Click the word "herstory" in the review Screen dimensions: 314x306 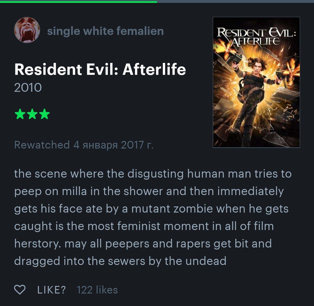(x=38, y=244)
